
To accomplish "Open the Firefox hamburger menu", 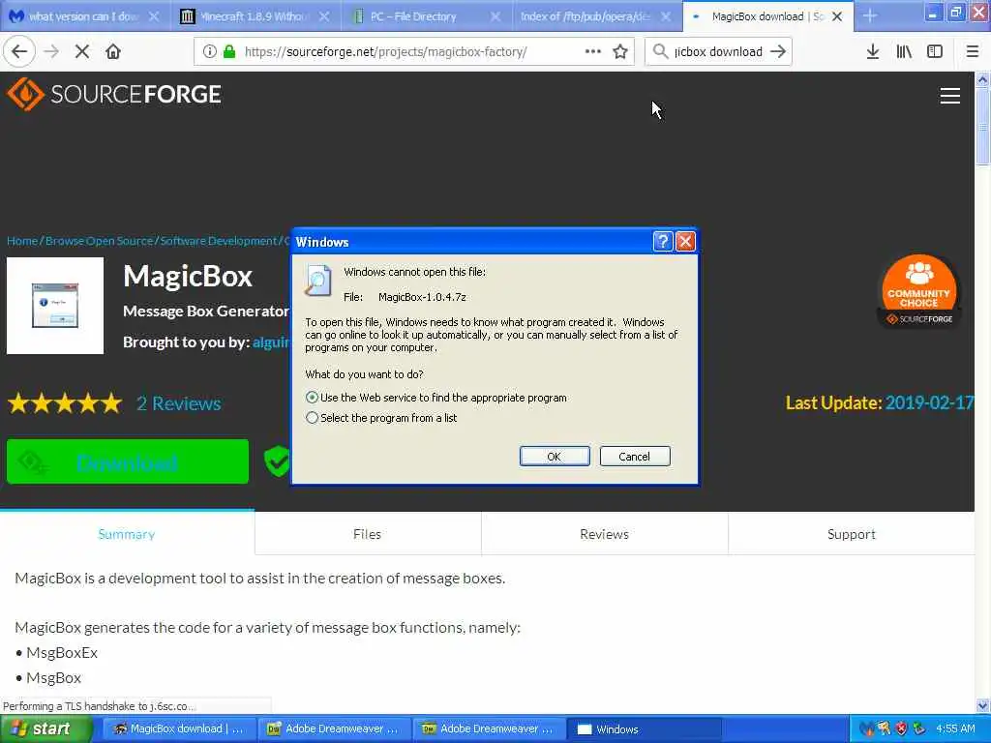I will coord(972,52).
